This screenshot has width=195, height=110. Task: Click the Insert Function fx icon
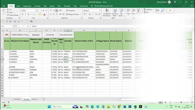click(x=28, y=26)
